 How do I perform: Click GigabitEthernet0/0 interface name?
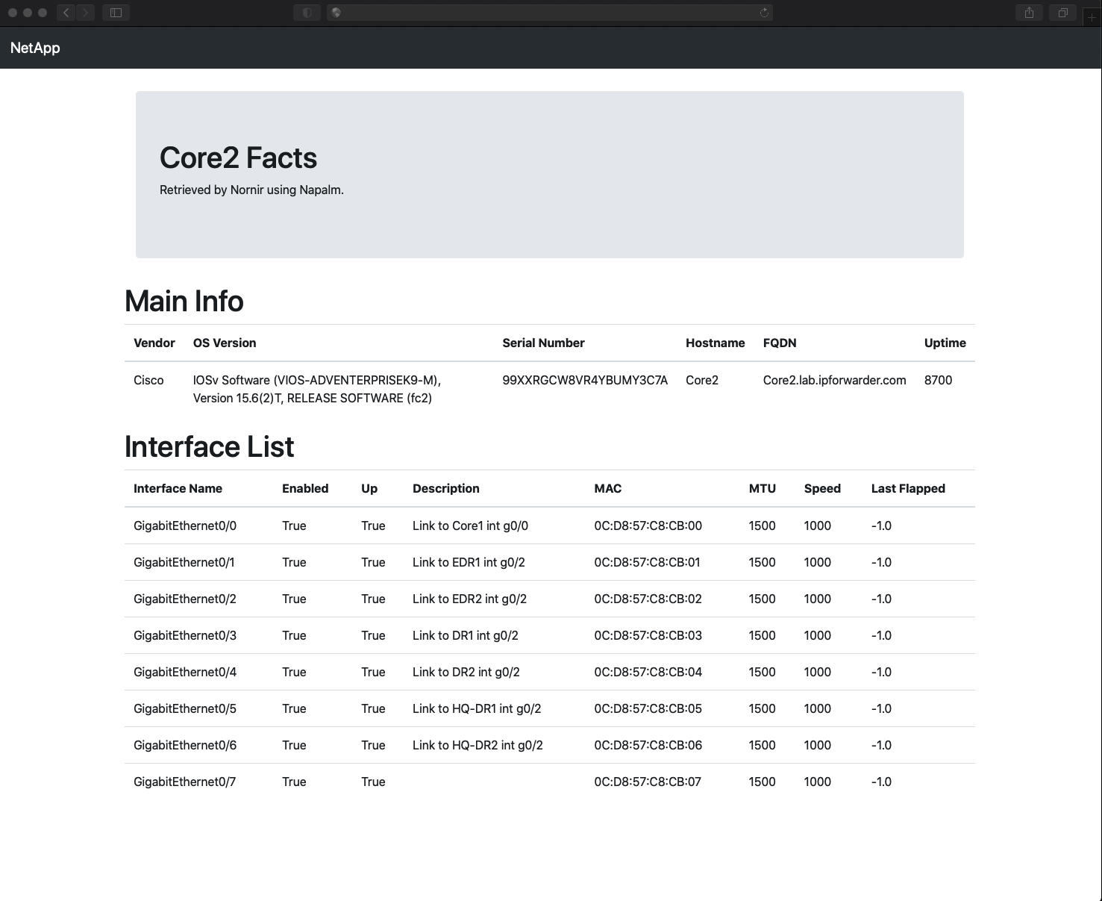click(185, 526)
